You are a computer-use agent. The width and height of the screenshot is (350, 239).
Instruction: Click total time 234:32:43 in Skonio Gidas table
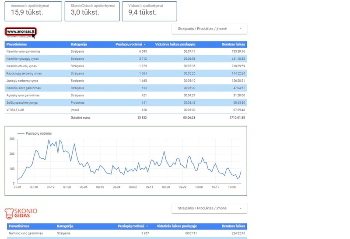(238, 233)
